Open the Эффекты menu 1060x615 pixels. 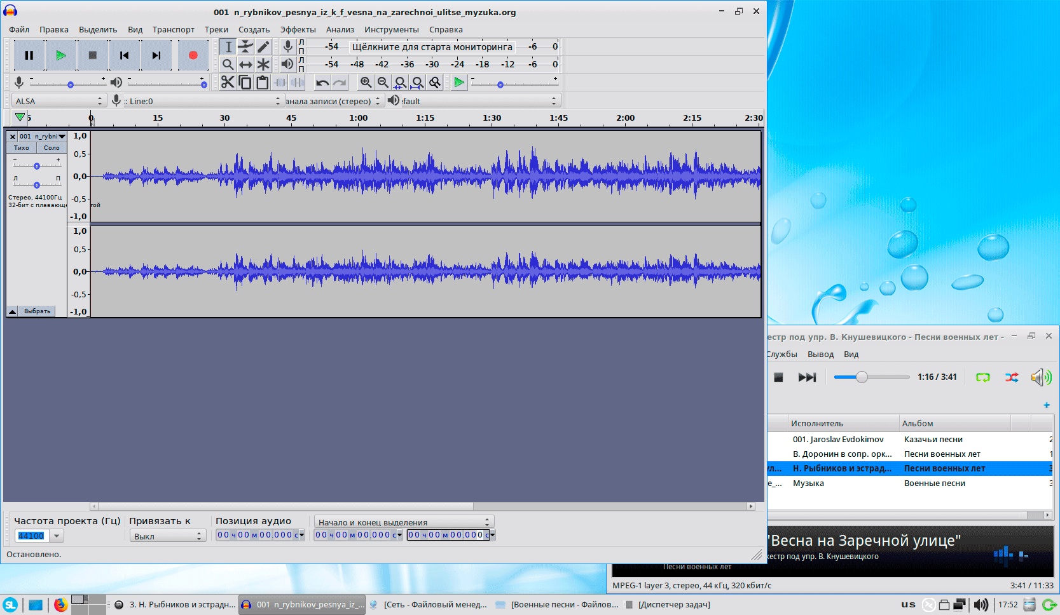298,30
